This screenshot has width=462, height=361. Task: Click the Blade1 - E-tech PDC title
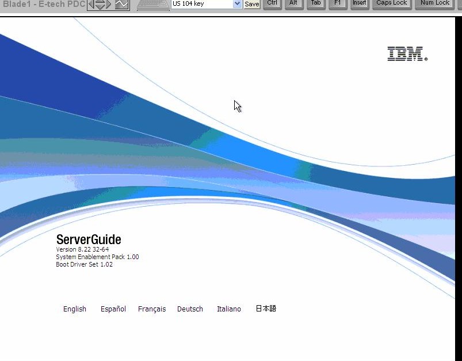pyautogui.click(x=44, y=4)
